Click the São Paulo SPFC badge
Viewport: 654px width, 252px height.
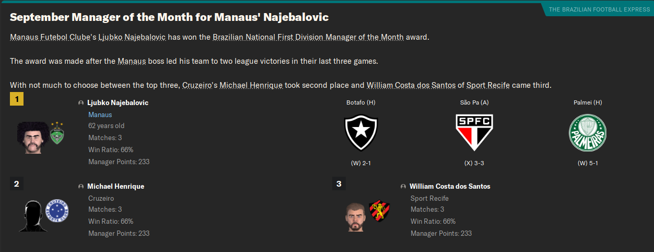[x=474, y=133]
